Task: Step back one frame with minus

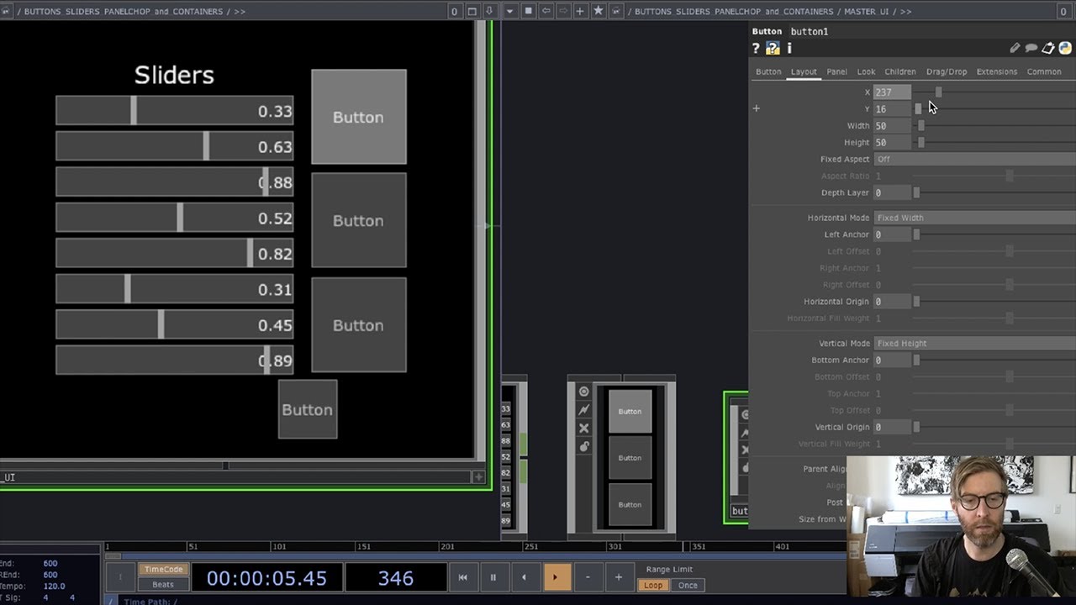Action: pos(588,577)
